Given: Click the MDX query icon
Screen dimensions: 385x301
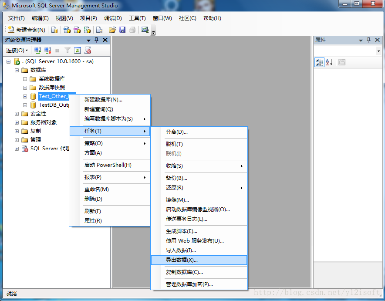Looking at the screenshot, I should pyautogui.click(x=67, y=30).
